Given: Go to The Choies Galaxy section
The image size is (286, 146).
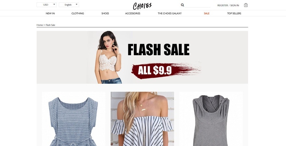Looking at the screenshot, I should point(170,13).
